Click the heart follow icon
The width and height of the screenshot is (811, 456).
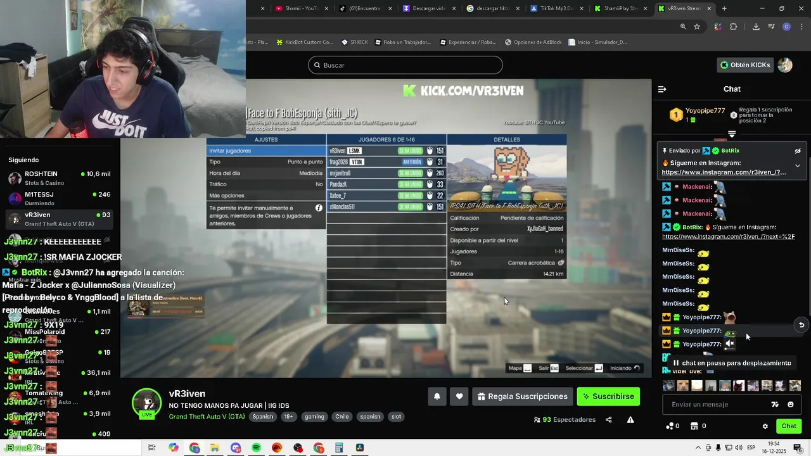tap(459, 396)
